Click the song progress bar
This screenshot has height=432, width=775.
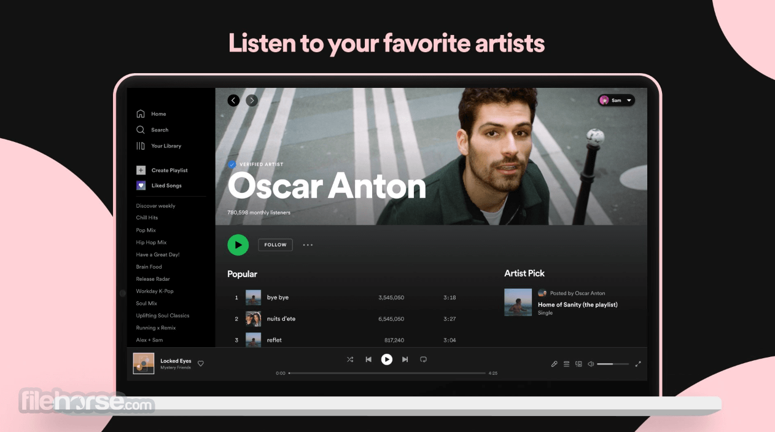(387, 373)
